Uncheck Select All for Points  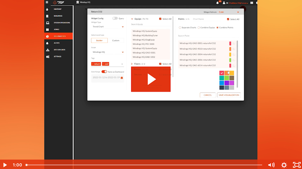click(x=228, y=19)
